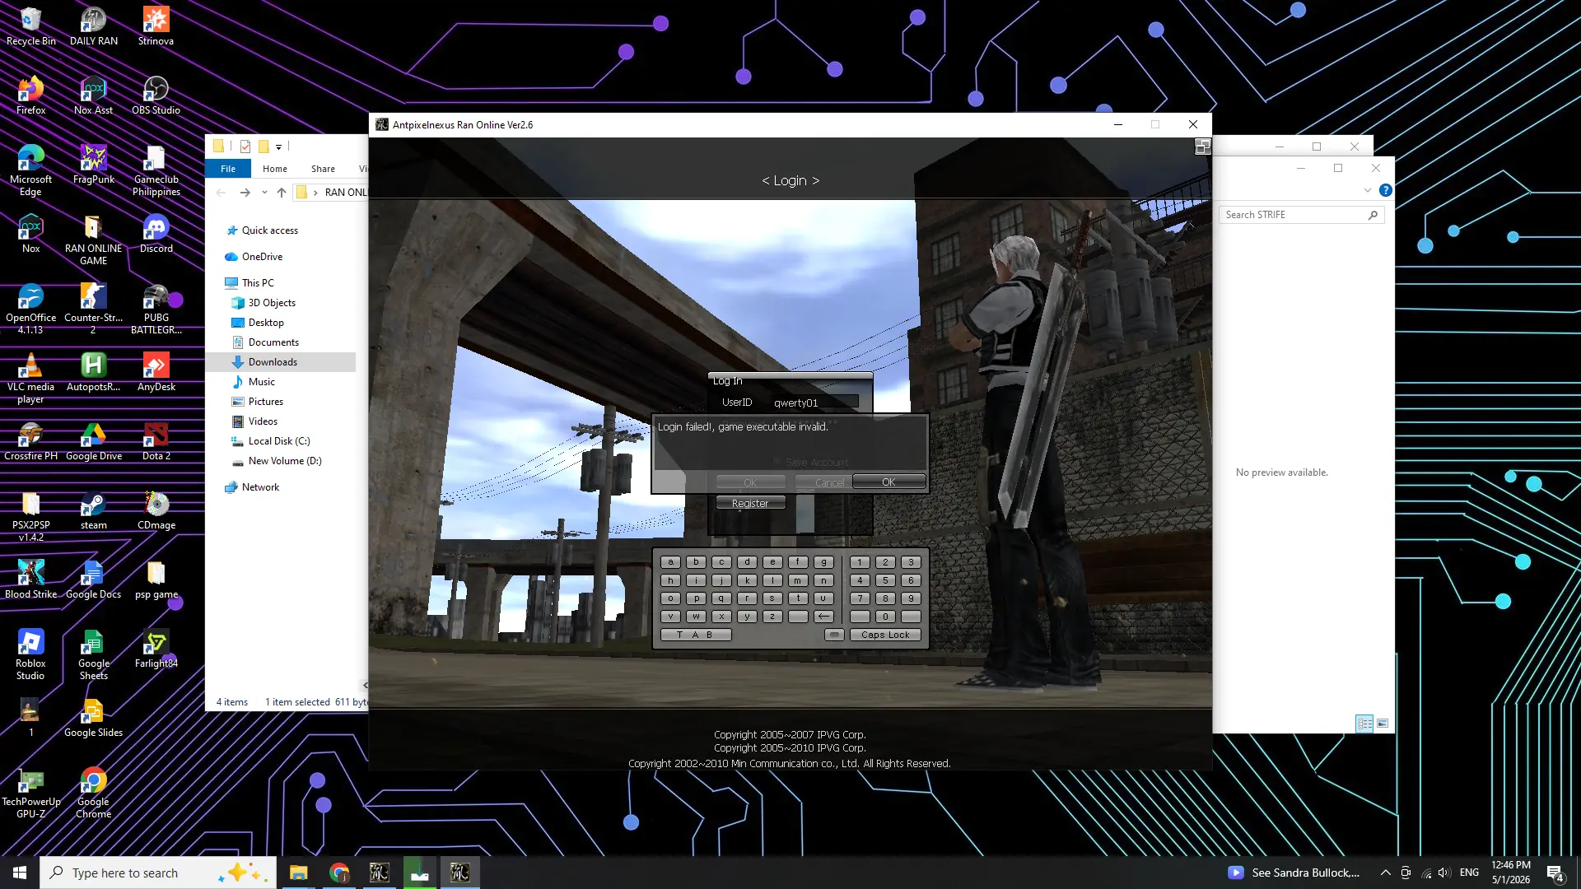1581x889 pixels.
Task: Launch Farlight84 desktop shortcut
Action: pyautogui.click(x=156, y=648)
